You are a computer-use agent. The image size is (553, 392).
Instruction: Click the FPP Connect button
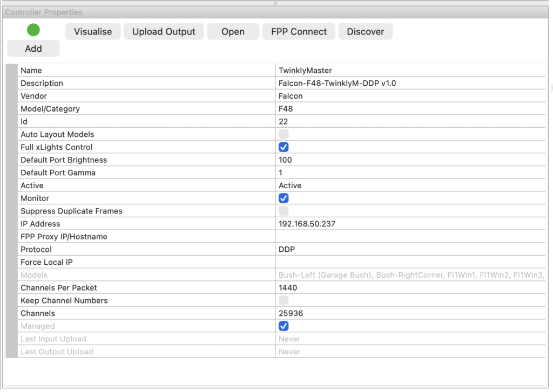299,32
